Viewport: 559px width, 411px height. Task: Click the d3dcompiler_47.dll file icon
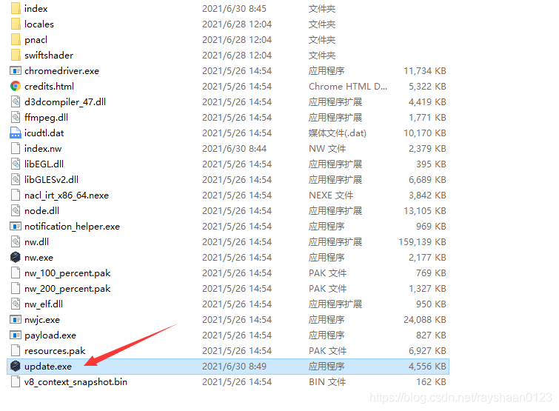(x=16, y=102)
